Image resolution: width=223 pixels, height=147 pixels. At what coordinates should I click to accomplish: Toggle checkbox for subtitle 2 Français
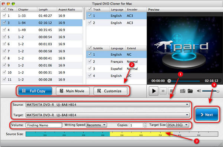pyautogui.click(x=90, y=61)
